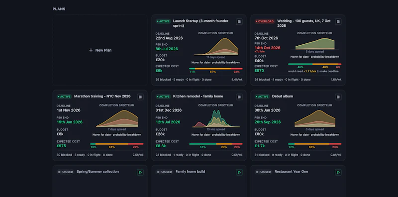
Task: Click the £1.7k expected cost
Action: pyautogui.click(x=260, y=146)
